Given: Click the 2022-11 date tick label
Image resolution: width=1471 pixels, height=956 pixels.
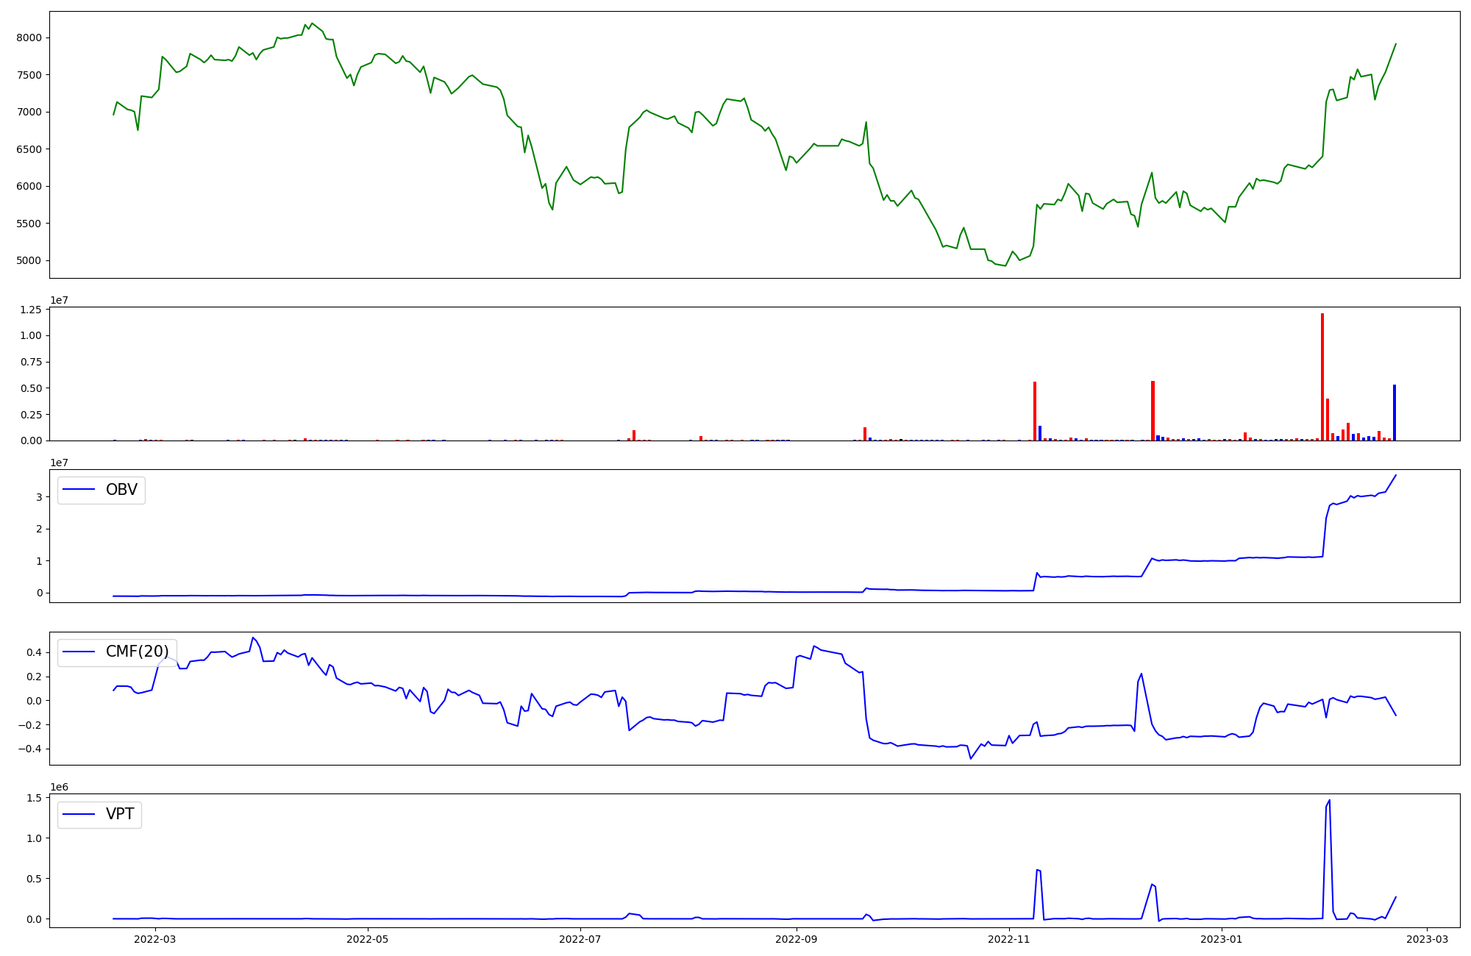Looking at the screenshot, I should click(1009, 939).
